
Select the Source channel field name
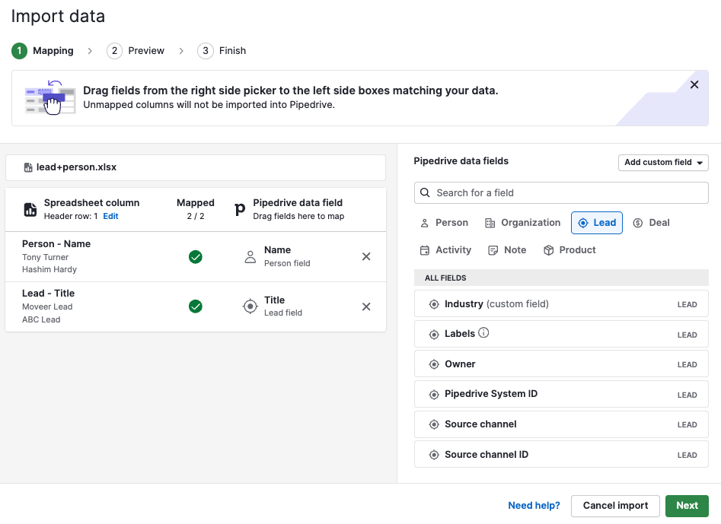click(480, 424)
